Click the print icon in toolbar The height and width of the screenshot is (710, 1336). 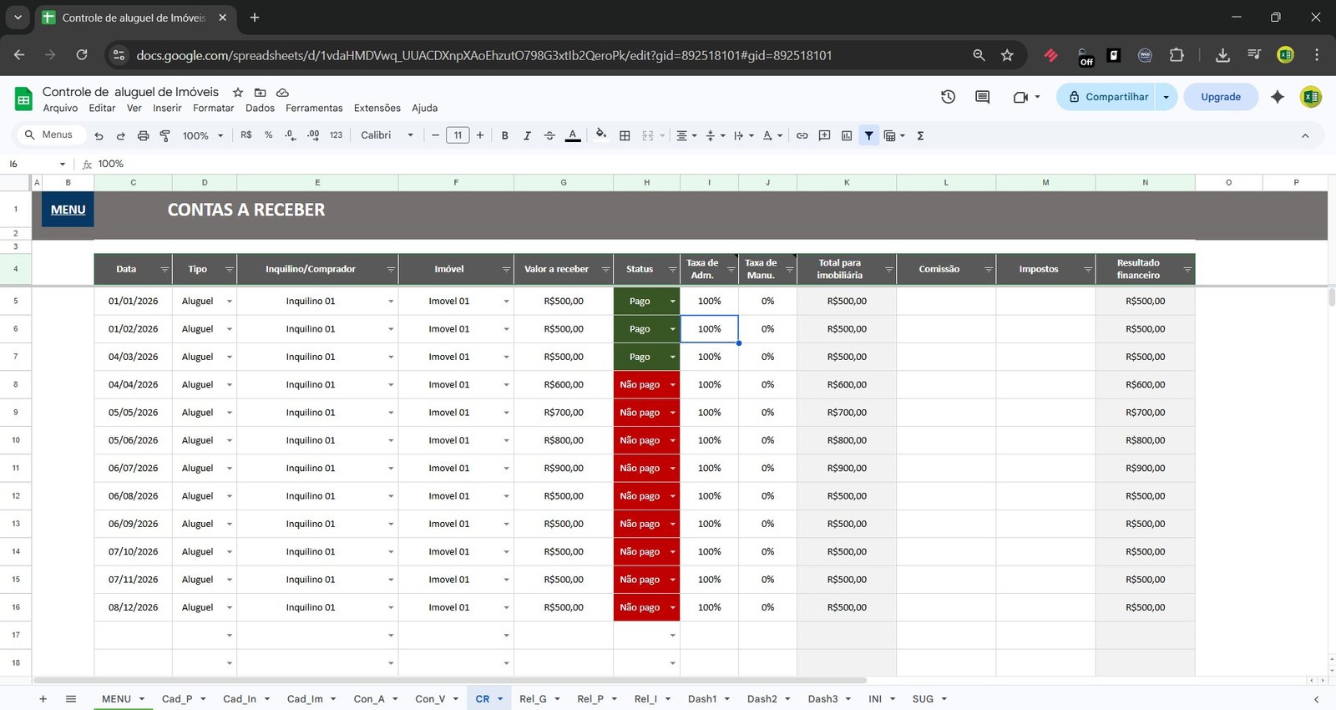click(143, 135)
